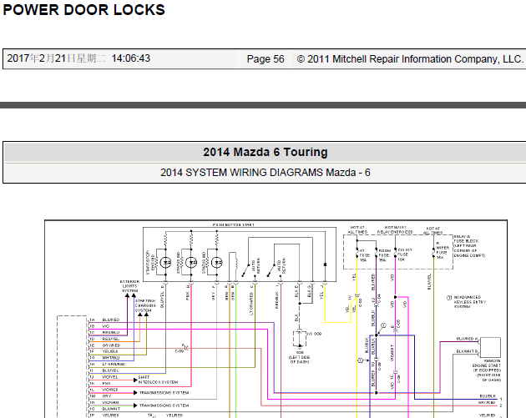Select pin 1K PNK wire label
The width and height of the screenshot is (526, 418).
click(107, 383)
